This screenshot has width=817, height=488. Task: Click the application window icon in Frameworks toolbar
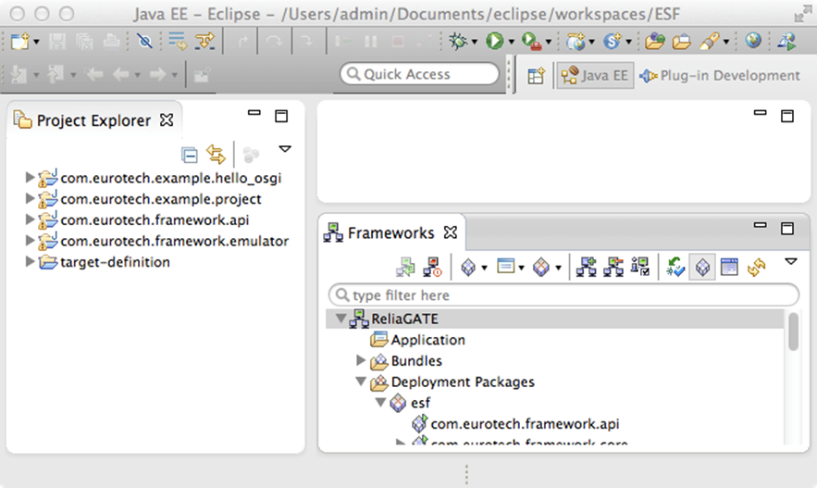click(505, 267)
